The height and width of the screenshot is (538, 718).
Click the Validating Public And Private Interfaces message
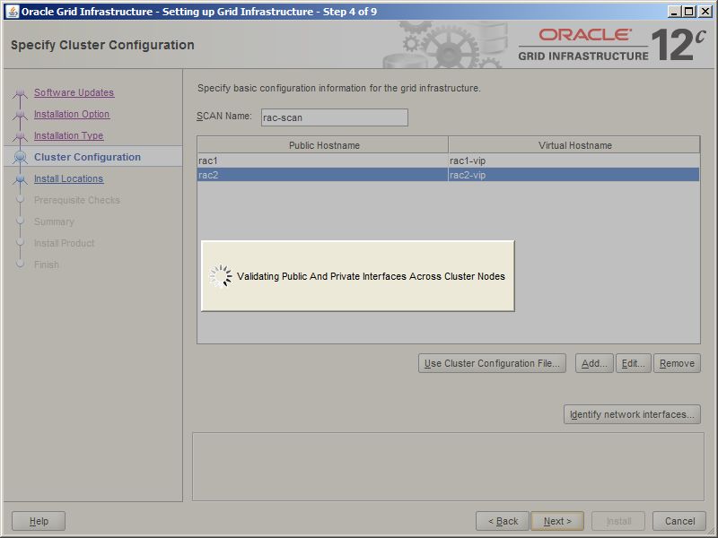click(x=371, y=276)
